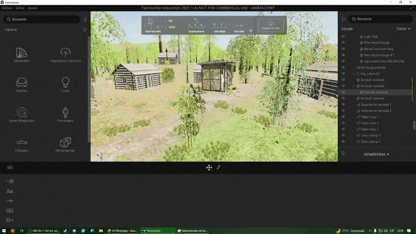416x234 pixels.
Task: Open the Settings slider dock icon
Action: (x=10, y=201)
